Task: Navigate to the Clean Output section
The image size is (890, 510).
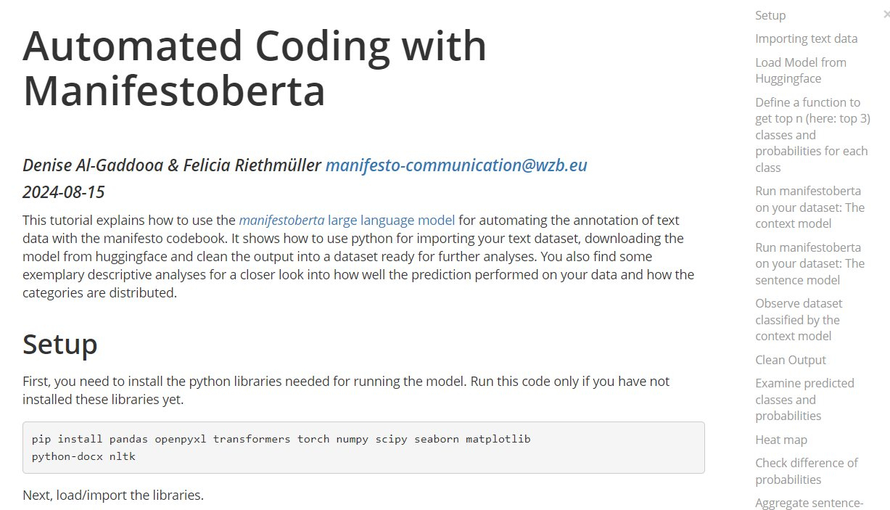Action: point(791,360)
